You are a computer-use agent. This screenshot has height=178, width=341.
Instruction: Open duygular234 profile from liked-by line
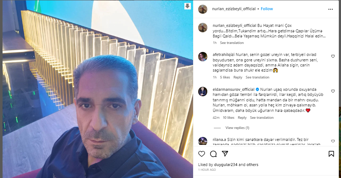226,165
